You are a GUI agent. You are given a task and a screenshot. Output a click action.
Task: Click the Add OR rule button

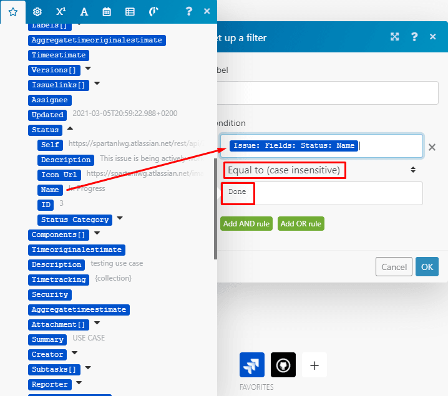pyautogui.click(x=301, y=224)
